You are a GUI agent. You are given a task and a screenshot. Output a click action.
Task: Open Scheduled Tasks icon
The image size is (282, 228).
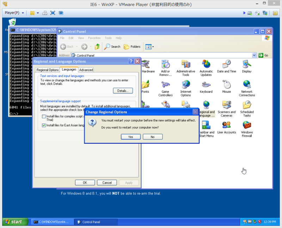(247, 109)
